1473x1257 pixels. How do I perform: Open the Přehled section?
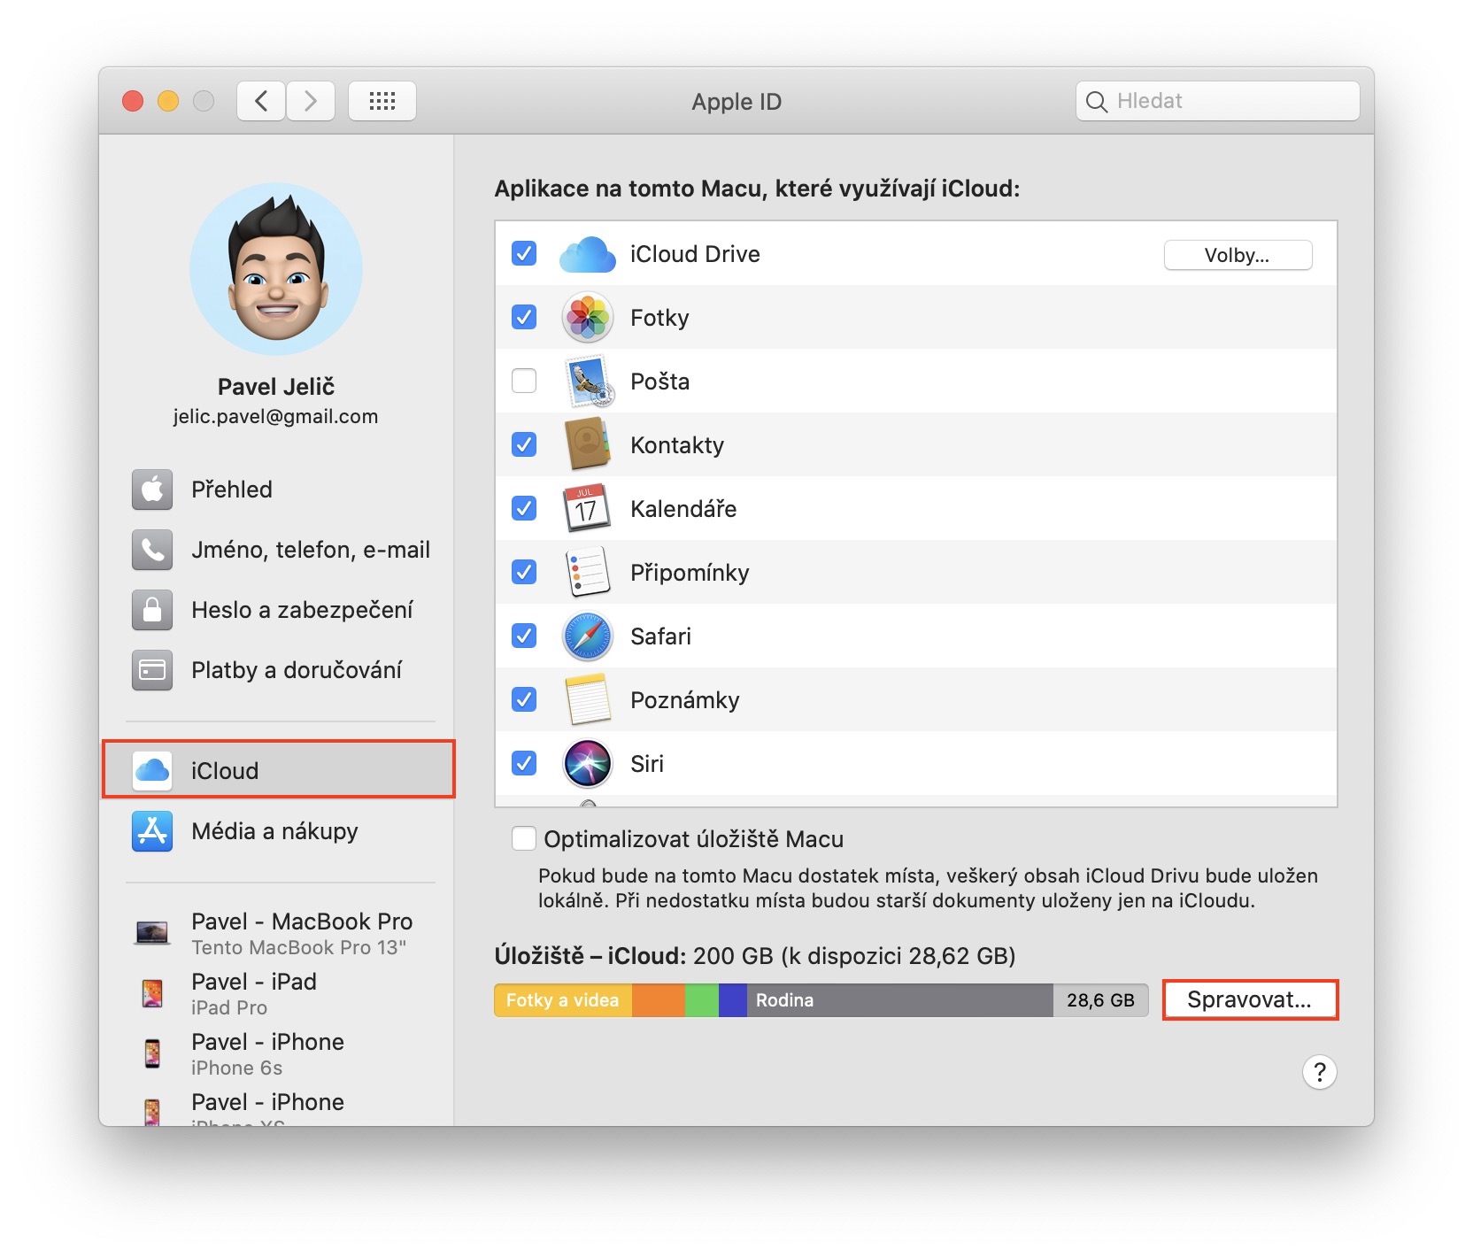pyautogui.click(x=278, y=490)
